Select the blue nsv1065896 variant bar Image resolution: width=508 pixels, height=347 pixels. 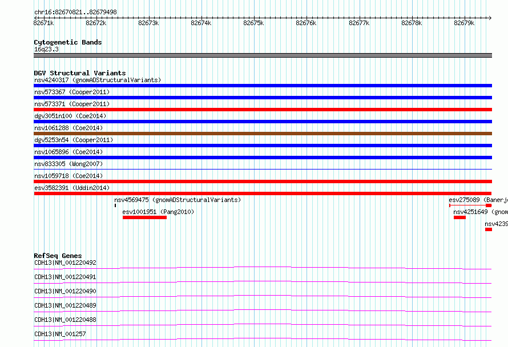click(x=263, y=158)
